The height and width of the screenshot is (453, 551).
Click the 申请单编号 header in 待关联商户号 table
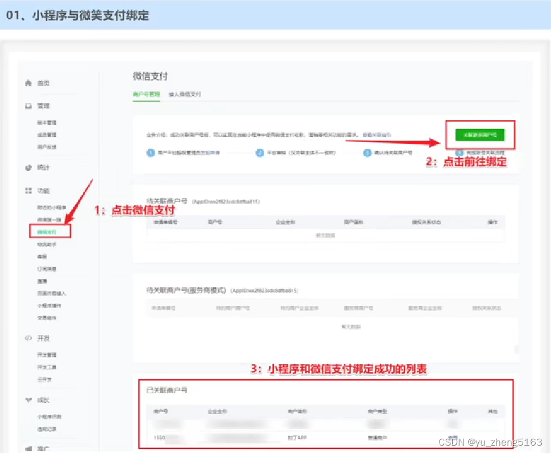(x=165, y=222)
